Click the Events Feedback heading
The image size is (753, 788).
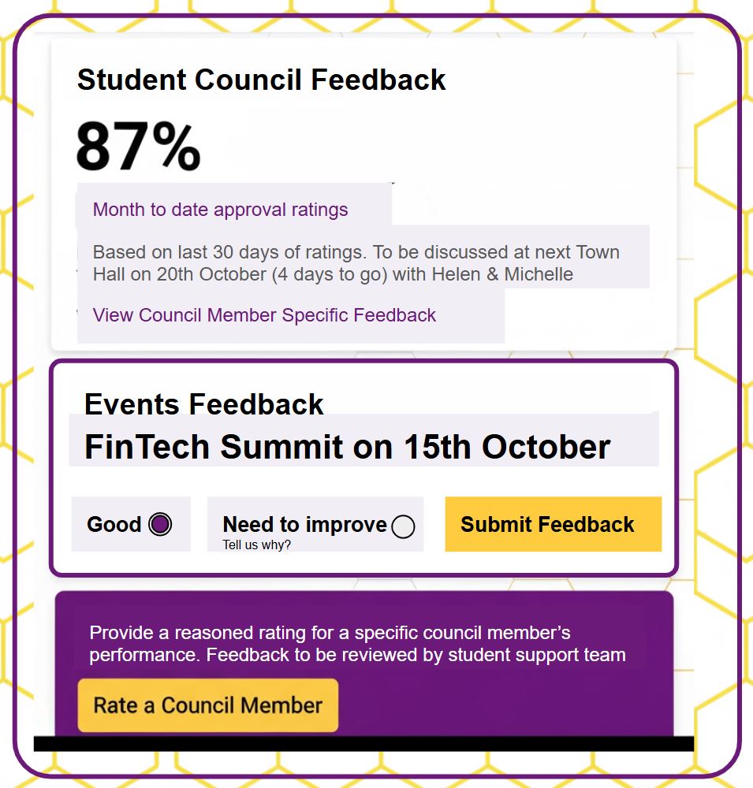click(203, 403)
